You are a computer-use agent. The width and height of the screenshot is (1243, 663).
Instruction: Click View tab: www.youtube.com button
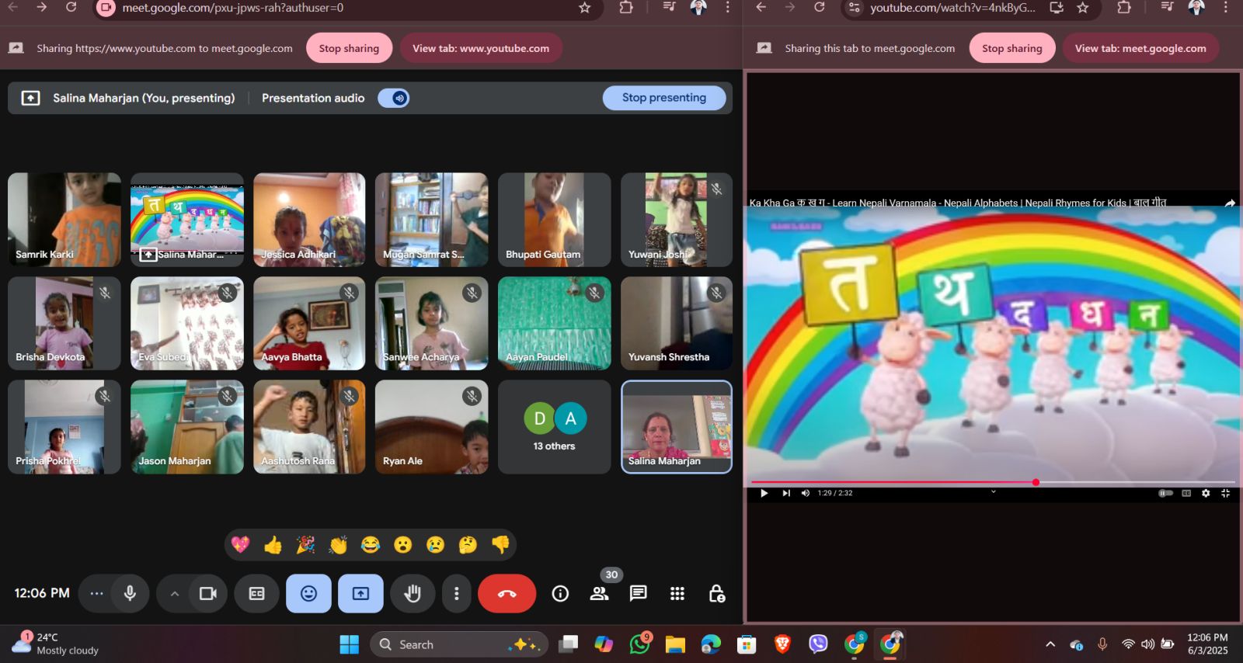coord(481,48)
